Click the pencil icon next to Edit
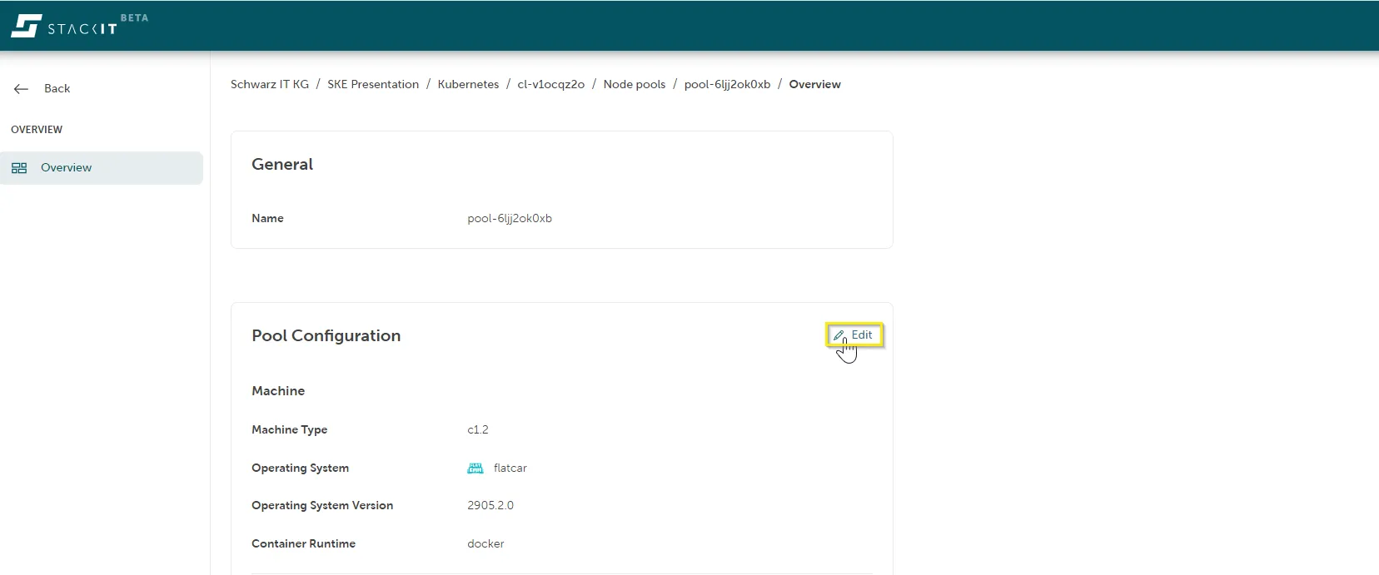This screenshot has height=575, width=1379. tap(839, 335)
